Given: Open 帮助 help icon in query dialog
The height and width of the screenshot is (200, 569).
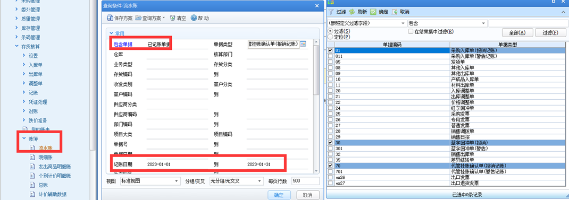Looking at the screenshot, I should tap(194, 18).
